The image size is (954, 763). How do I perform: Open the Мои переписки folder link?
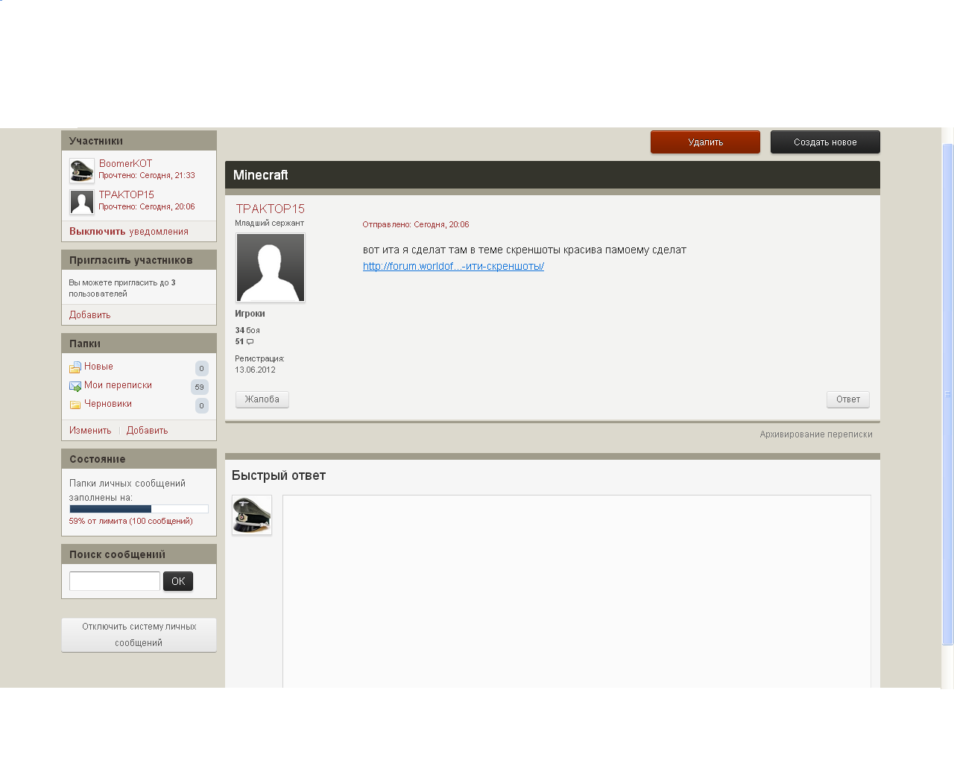pyautogui.click(x=118, y=384)
